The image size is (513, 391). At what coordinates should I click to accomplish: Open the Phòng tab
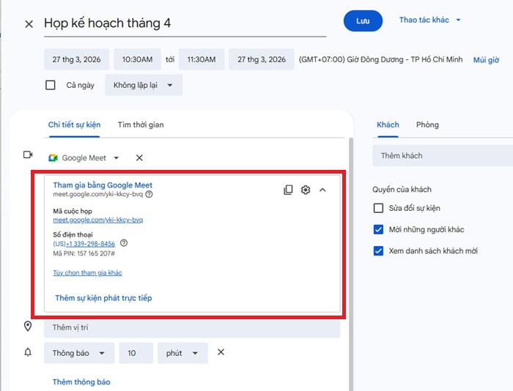[x=427, y=124]
